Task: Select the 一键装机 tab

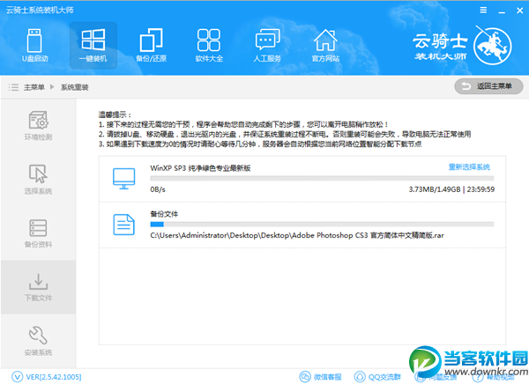Action: 93,46
